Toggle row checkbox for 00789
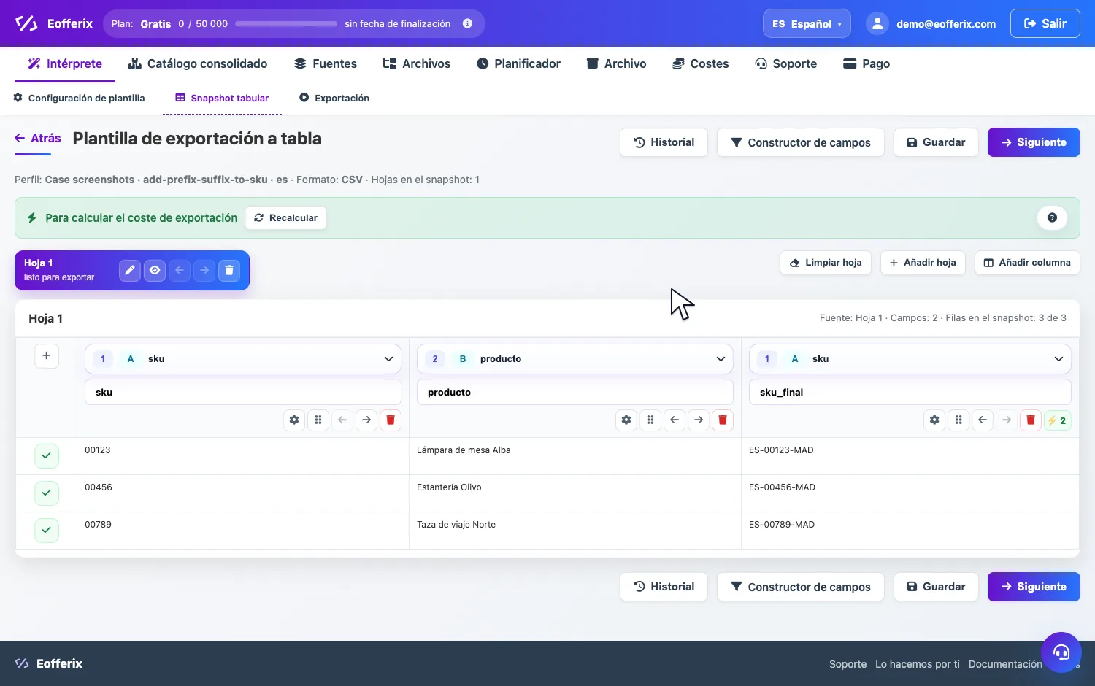The width and height of the screenshot is (1095, 686). (x=46, y=530)
